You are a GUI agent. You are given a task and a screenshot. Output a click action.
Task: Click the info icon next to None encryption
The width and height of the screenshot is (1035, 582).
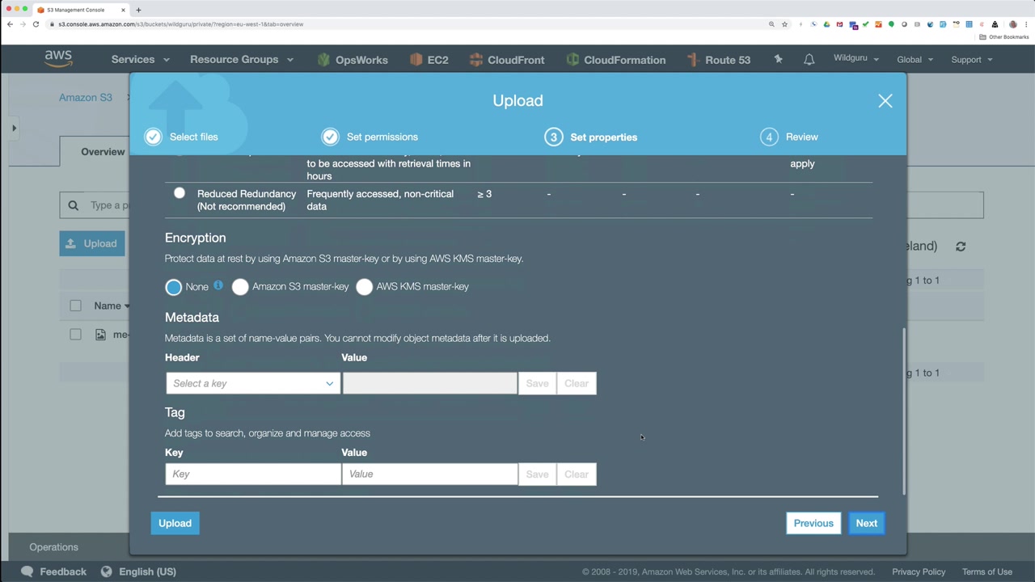coord(218,285)
